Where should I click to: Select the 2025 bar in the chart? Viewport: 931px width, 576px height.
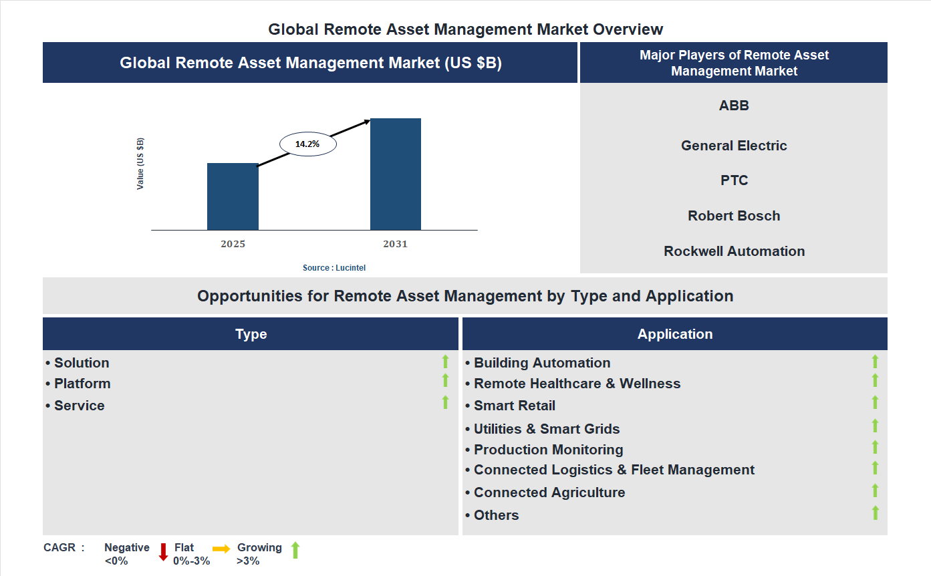[233, 196]
